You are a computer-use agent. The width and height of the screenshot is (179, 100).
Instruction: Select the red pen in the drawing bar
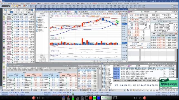point(68,98)
